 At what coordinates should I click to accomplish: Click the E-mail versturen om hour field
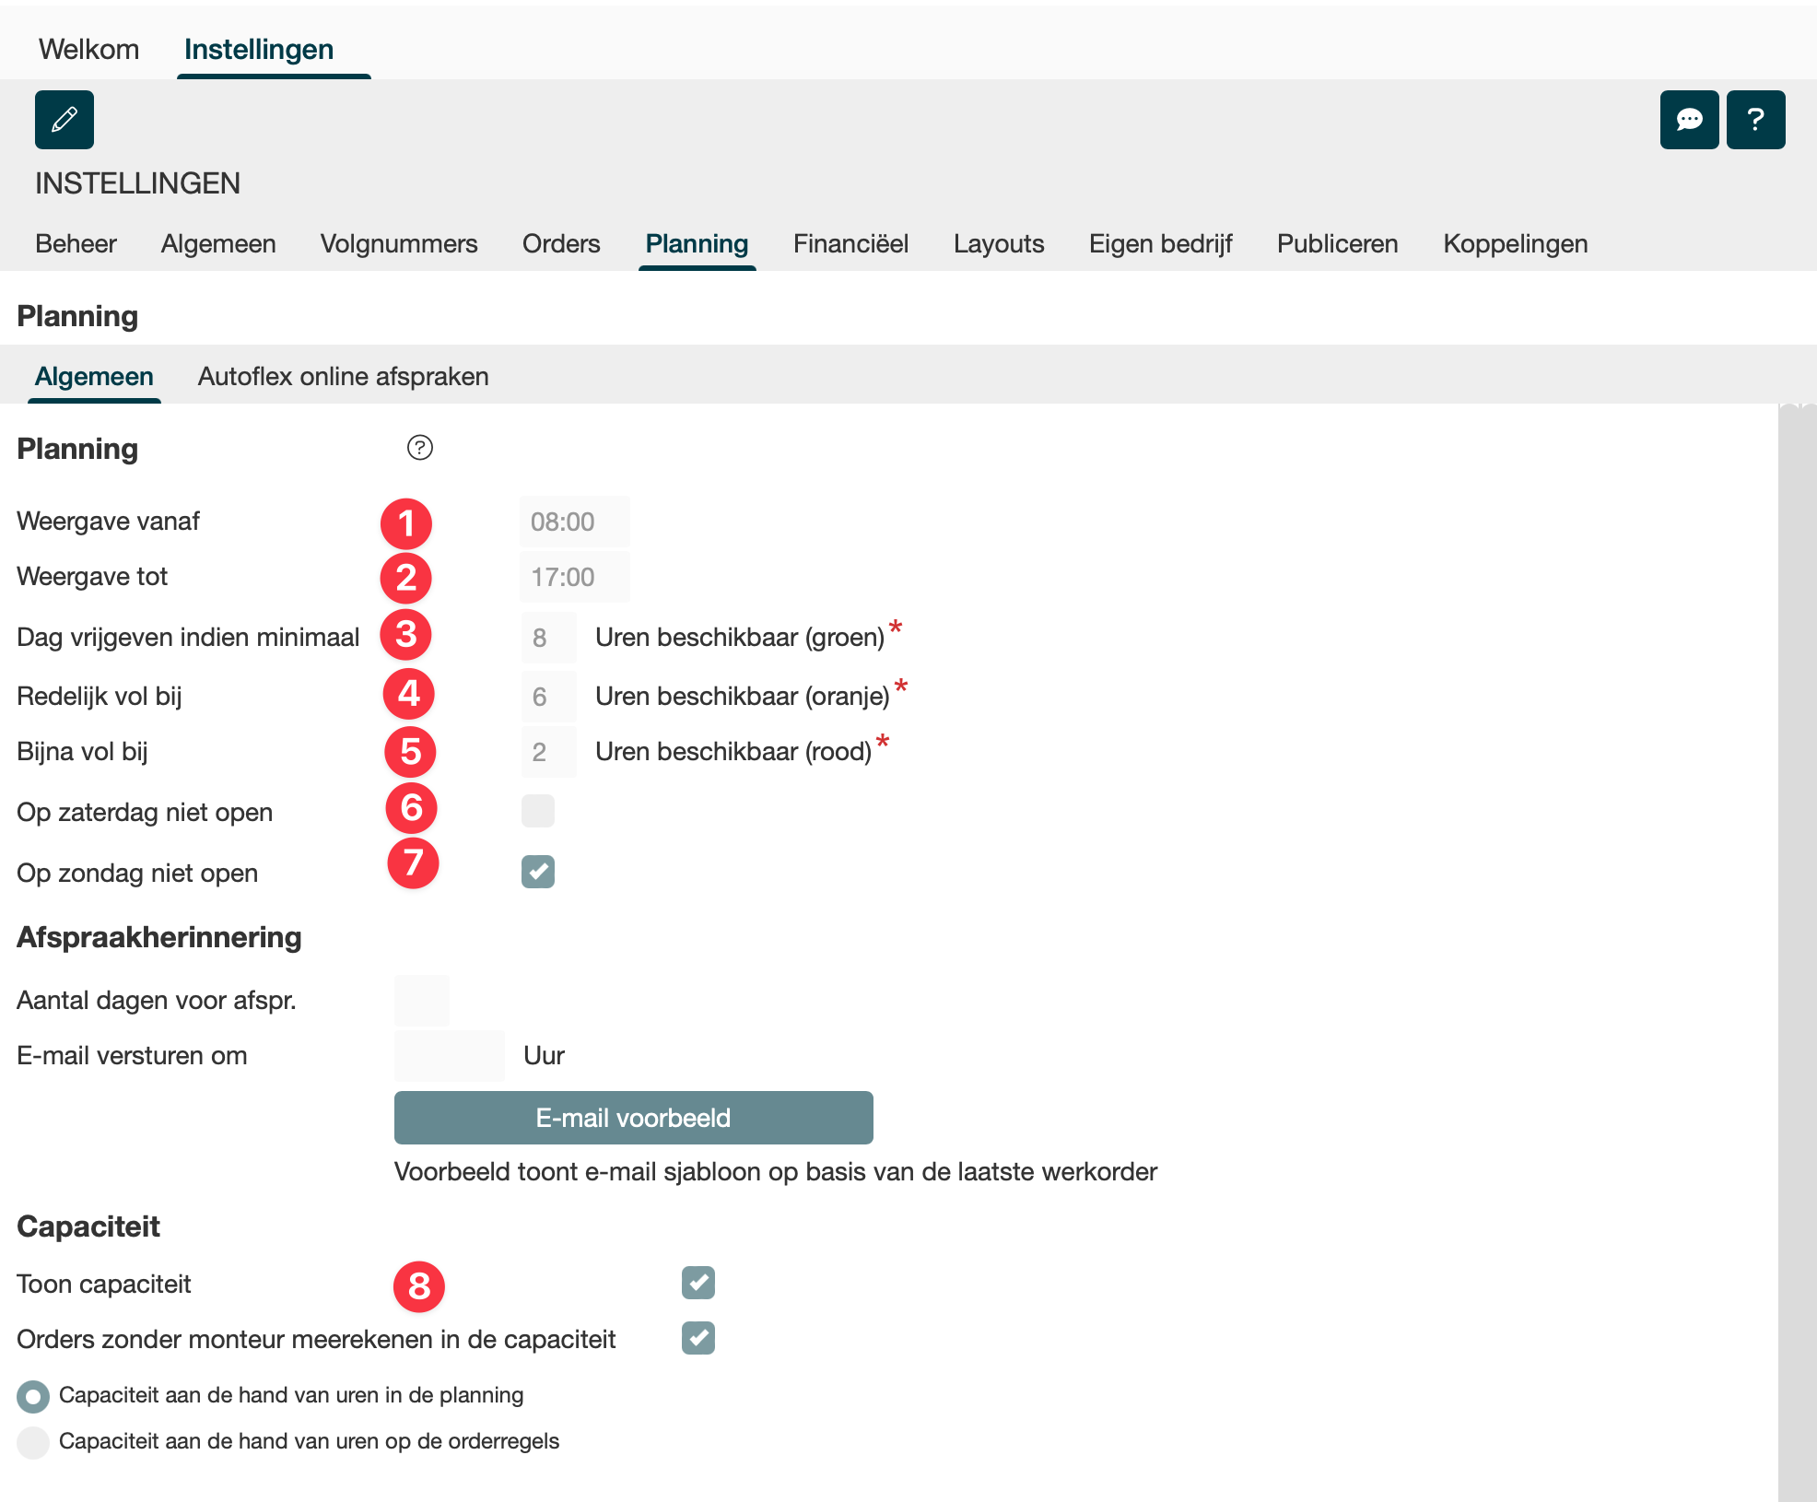[x=449, y=1056]
